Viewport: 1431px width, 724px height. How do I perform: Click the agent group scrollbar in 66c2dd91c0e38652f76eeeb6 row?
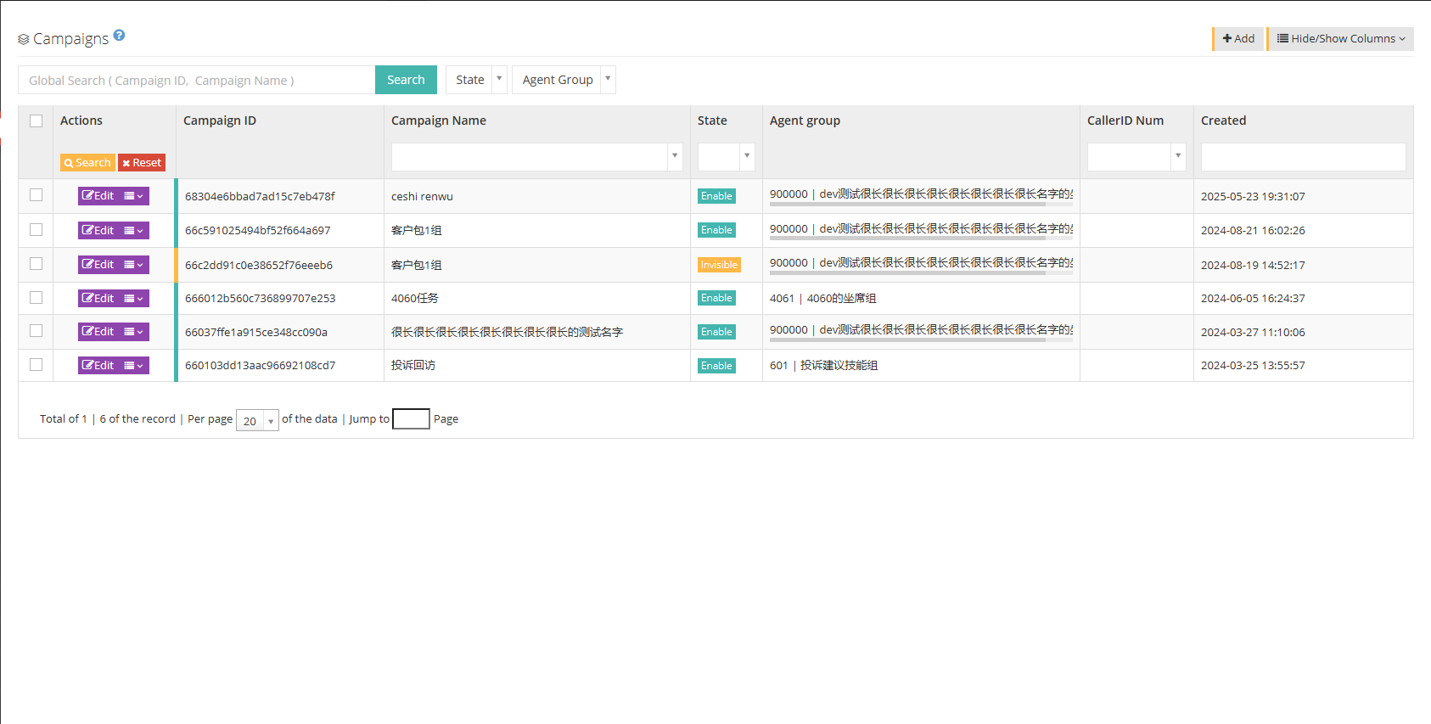[x=907, y=273]
